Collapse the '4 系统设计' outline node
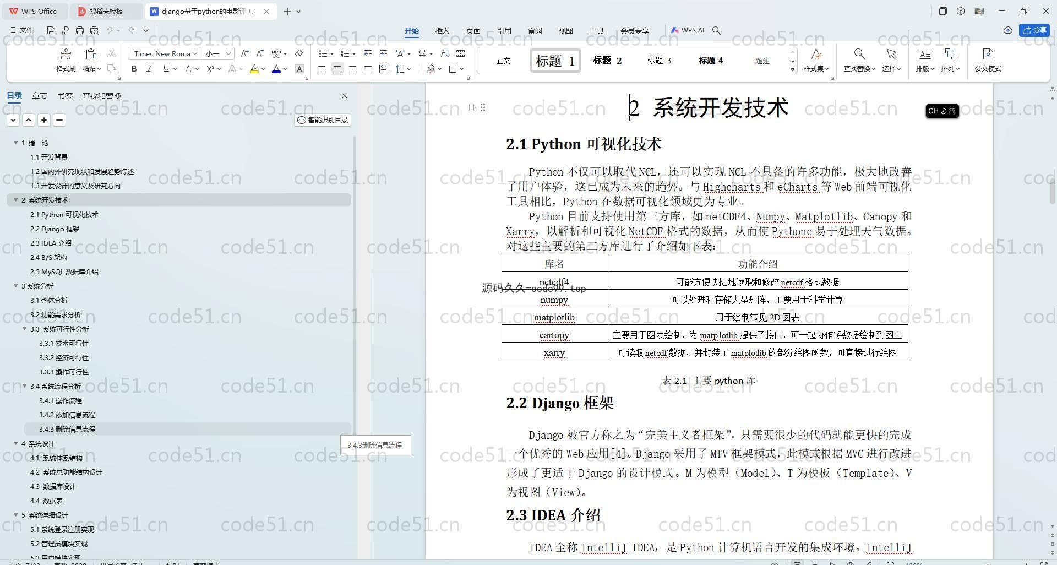Image resolution: width=1057 pixels, height=565 pixels. tap(16, 443)
